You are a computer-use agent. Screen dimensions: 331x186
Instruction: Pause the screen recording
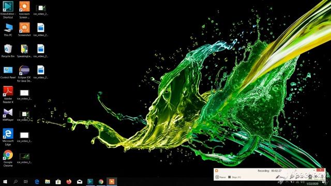pyautogui.click(x=220, y=177)
